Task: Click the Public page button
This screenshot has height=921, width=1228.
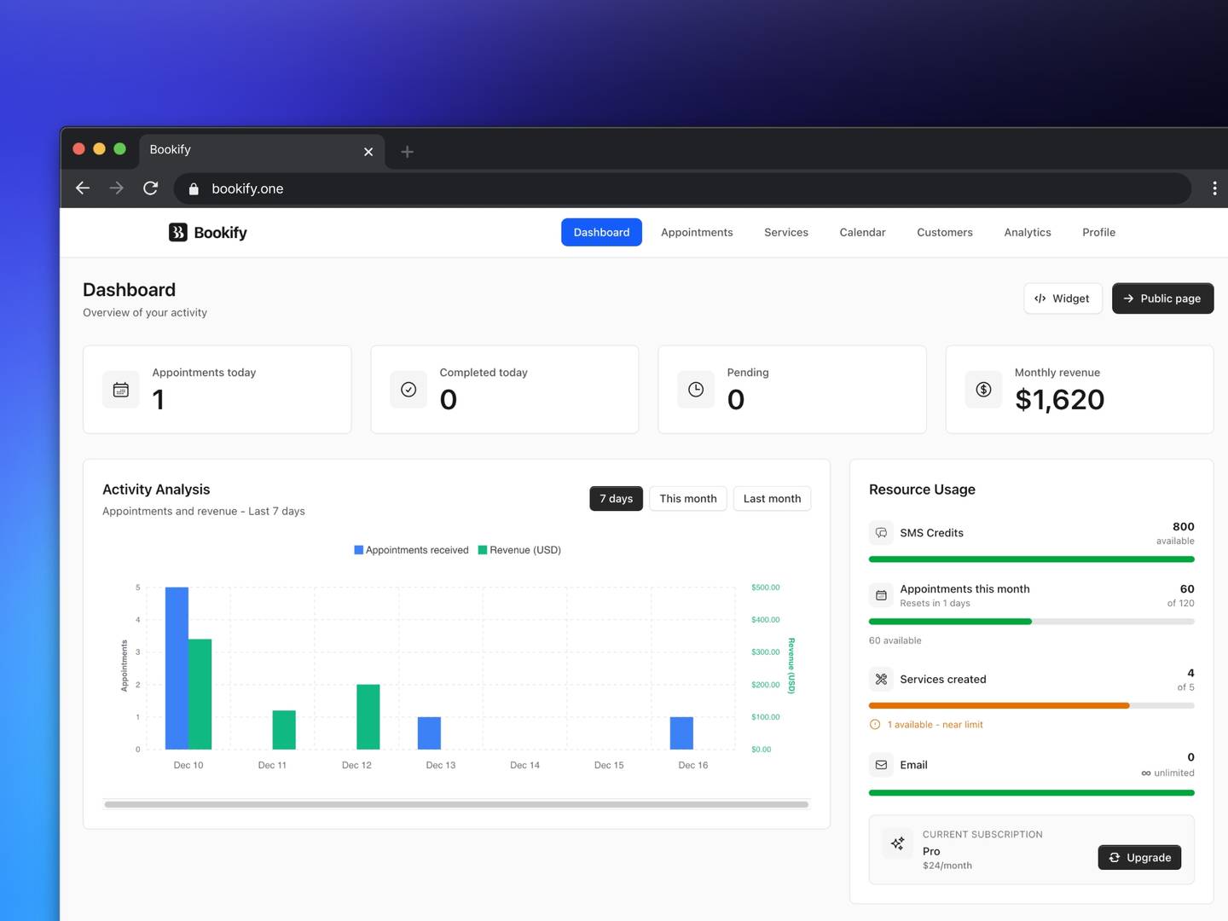Action: tap(1162, 298)
